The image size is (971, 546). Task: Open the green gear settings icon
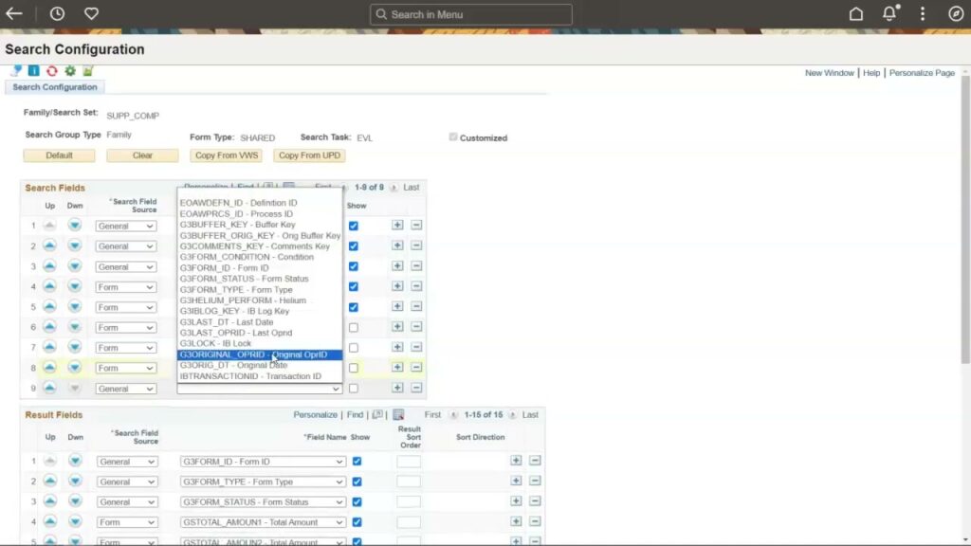point(70,70)
